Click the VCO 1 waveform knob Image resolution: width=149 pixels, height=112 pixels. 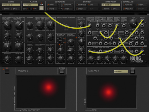(x=7, y=25)
